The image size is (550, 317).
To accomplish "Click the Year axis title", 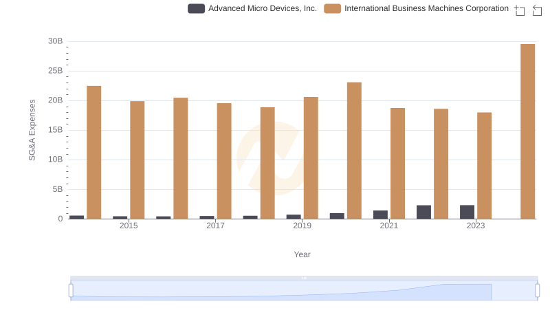I will click(x=302, y=254).
